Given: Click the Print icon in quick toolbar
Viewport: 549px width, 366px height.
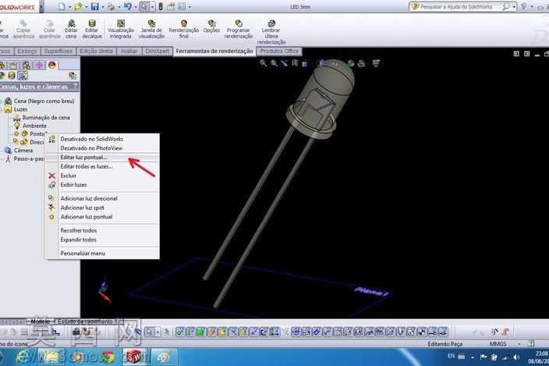Looking at the screenshot, I should click(111, 7).
